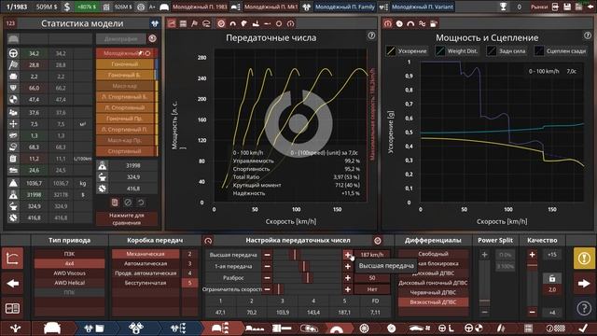
Task: Click the Ограничитель скорости value field Нет
Action: [x=372, y=289]
